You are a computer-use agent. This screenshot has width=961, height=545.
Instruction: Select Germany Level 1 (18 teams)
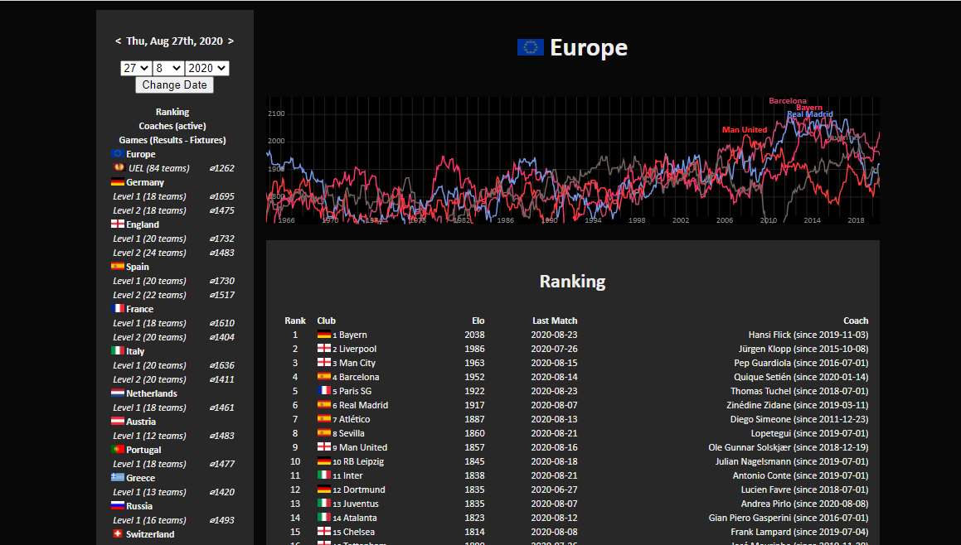click(x=149, y=196)
